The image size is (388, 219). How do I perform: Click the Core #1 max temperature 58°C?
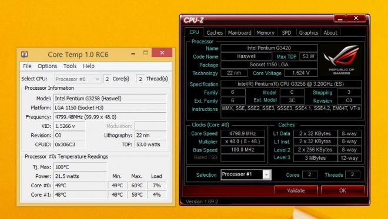tap(137, 194)
